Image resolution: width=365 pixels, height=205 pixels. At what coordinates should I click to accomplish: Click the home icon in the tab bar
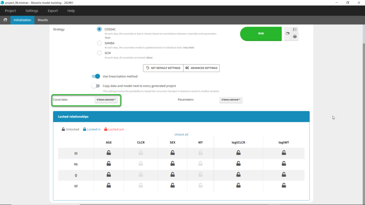5,20
